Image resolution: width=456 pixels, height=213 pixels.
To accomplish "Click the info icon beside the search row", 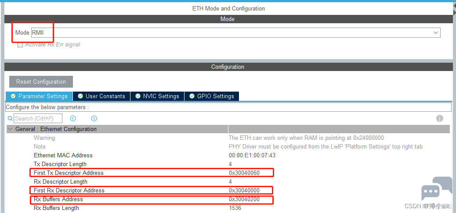I will coord(439,118).
